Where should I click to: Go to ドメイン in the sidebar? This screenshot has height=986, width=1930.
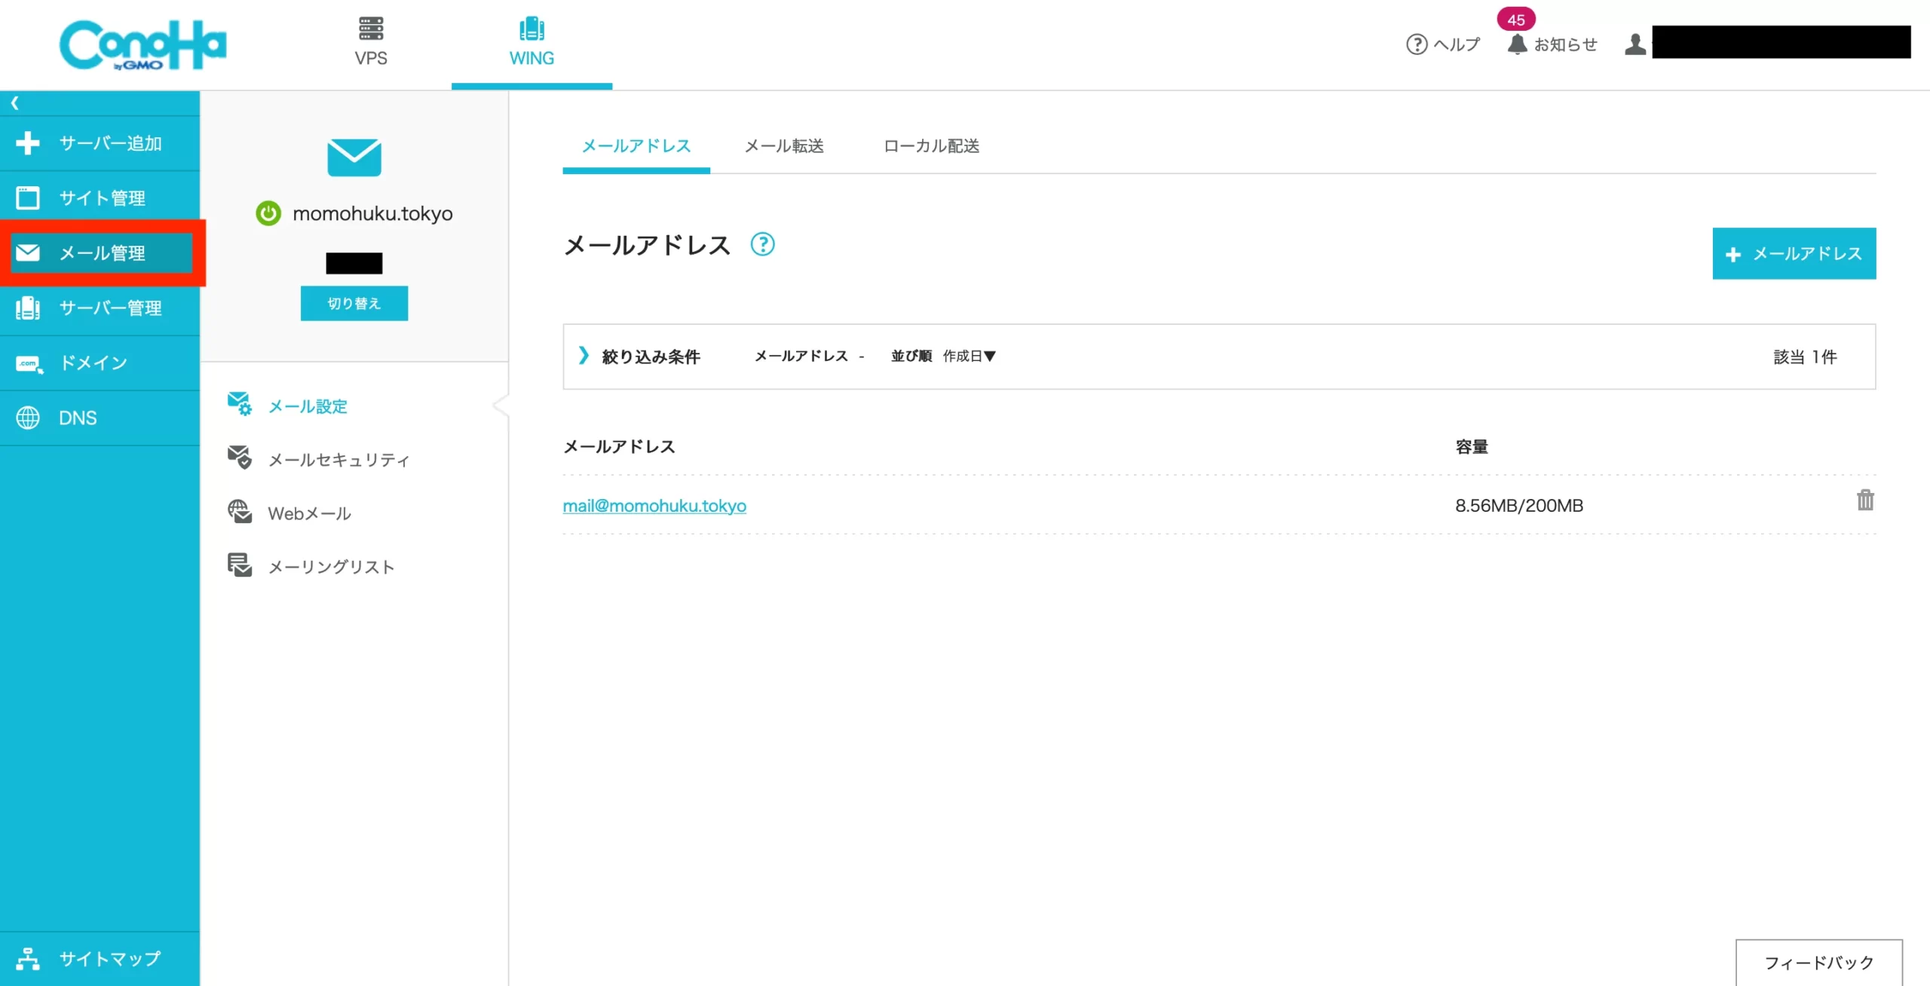[x=100, y=363]
